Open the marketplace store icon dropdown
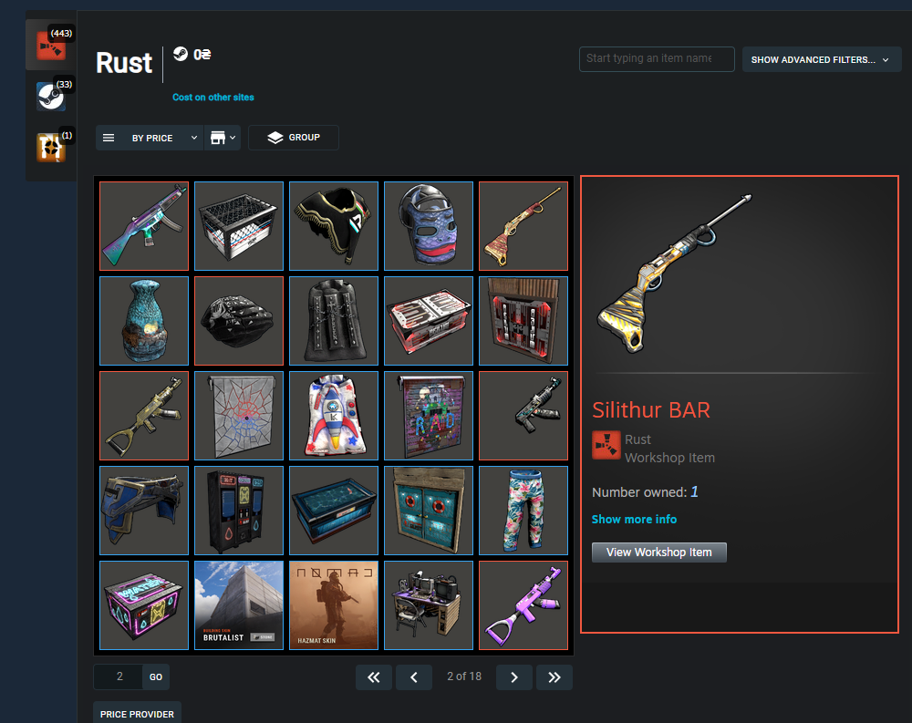The height and width of the screenshot is (723, 912). coord(223,138)
